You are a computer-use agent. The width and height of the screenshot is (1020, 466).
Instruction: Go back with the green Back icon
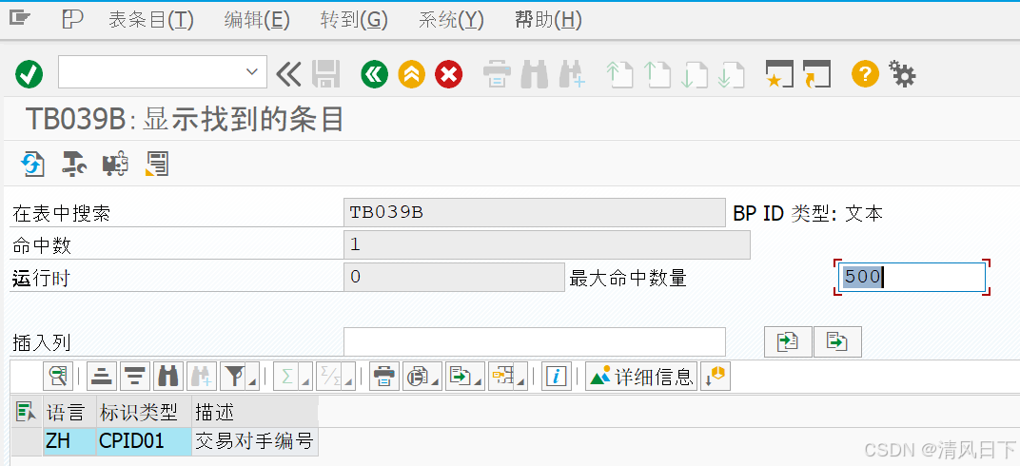(x=375, y=74)
